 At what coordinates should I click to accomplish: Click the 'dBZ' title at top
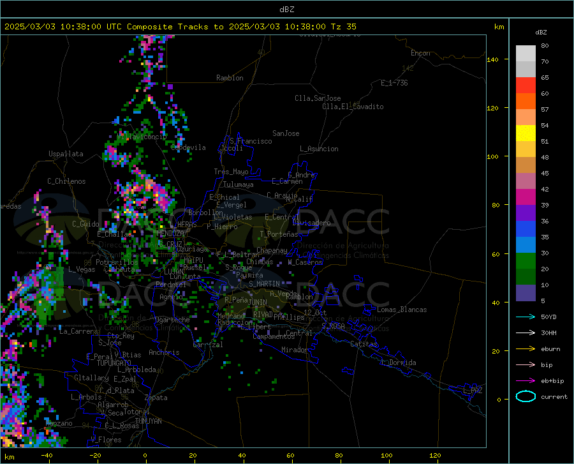(x=286, y=10)
